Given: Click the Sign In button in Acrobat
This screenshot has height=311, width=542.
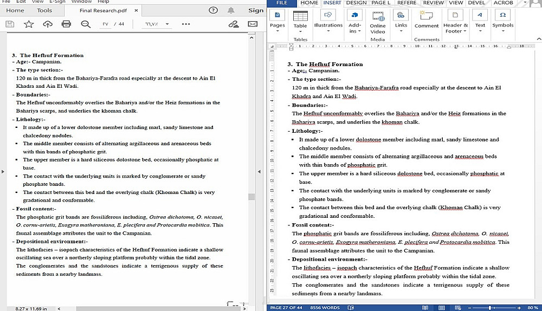Looking at the screenshot, I should point(256,10).
